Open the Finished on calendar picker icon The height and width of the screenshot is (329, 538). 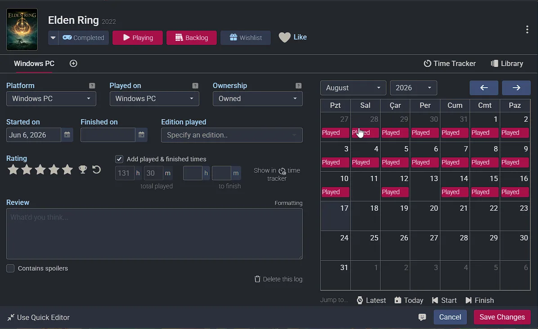point(141,135)
